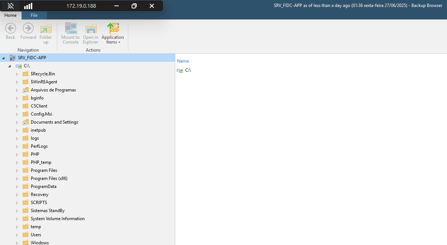Click the Forward navigation icon
Image resolution: width=447 pixels, height=245 pixels.
[x=28, y=29]
